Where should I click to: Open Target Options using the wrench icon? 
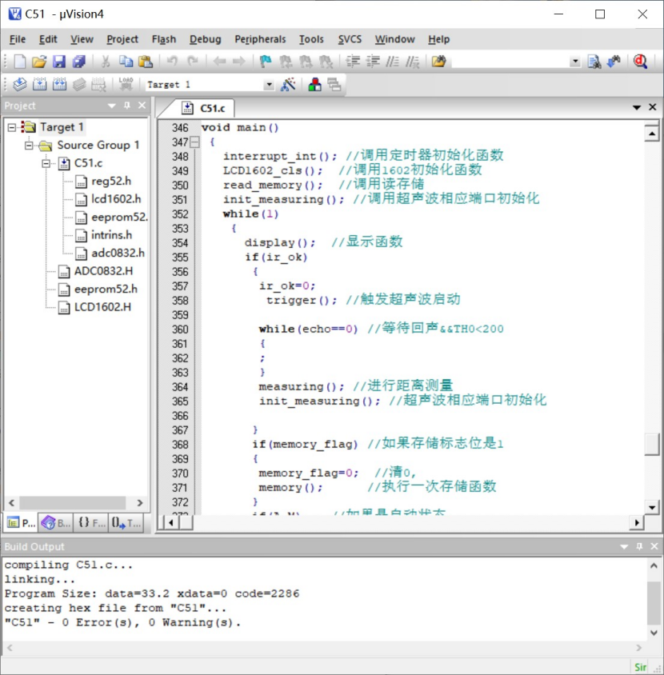tap(286, 83)
